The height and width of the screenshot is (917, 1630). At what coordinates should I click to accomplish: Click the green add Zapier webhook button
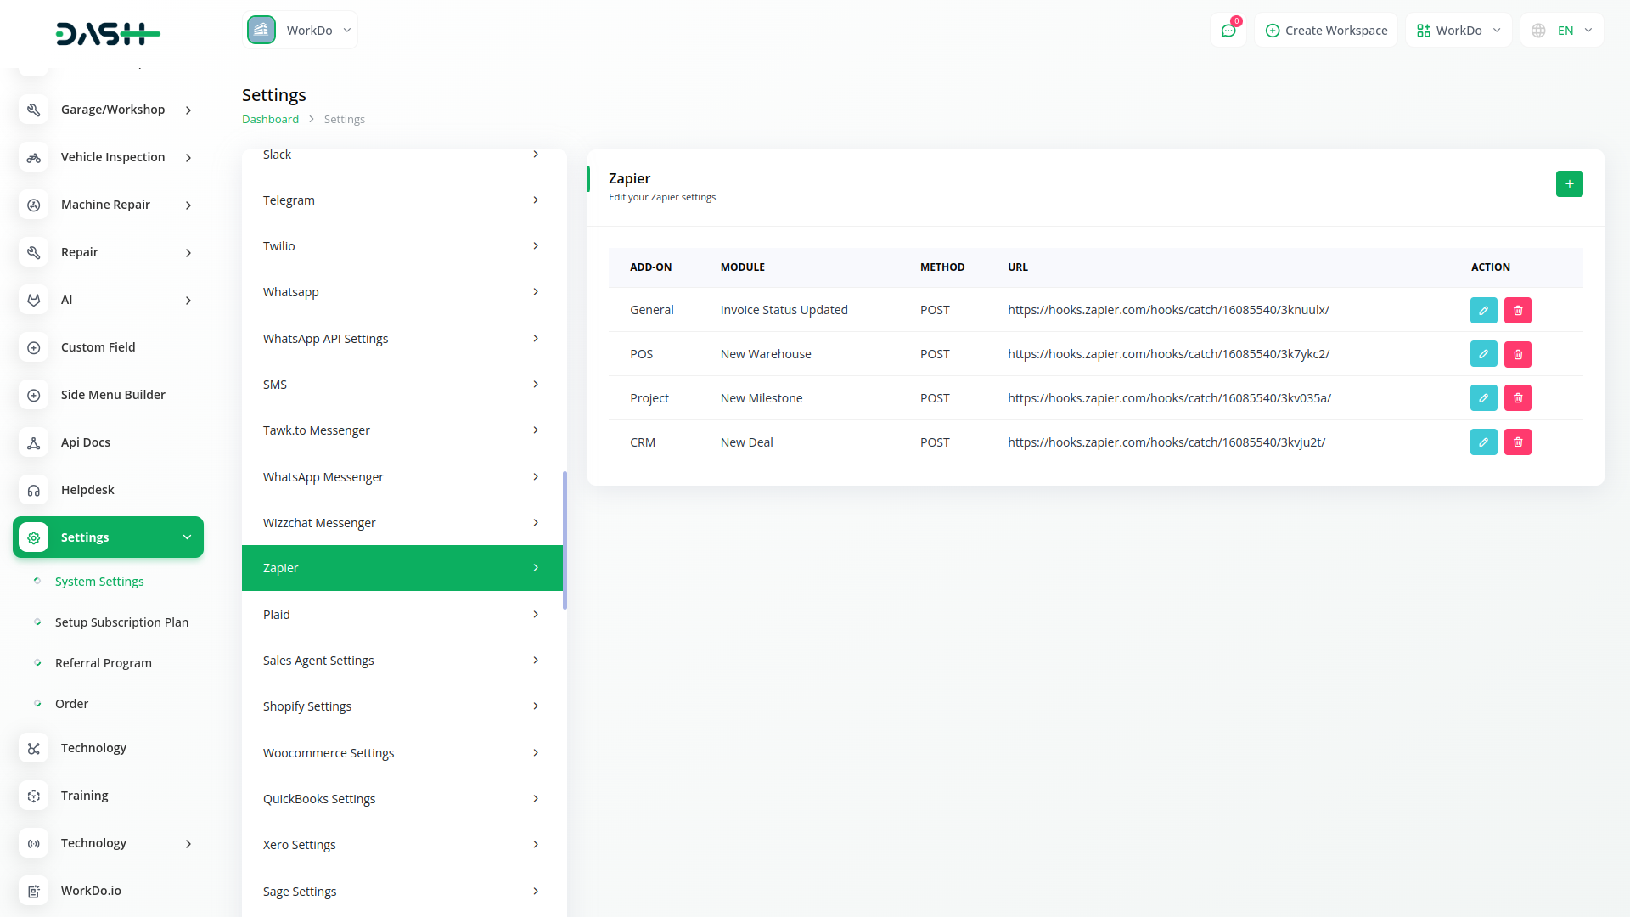pos(1569,183)
